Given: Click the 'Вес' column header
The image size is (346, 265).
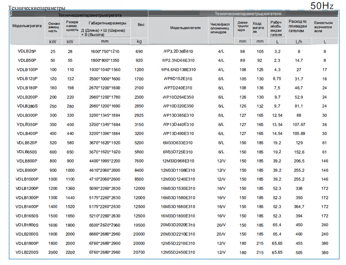Looking at the screenshot, I should [141, 24].
